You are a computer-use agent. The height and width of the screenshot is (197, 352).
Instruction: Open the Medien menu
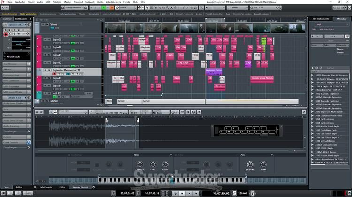coord(67,2)
